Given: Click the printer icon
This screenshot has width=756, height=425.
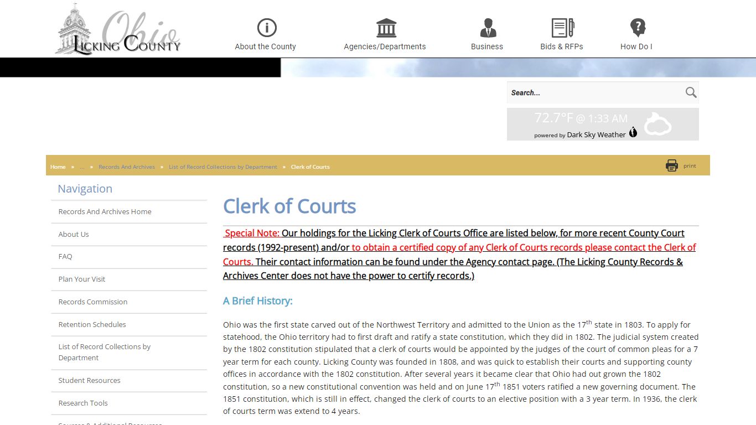Looking at the screenshot, I should [672, 165].
